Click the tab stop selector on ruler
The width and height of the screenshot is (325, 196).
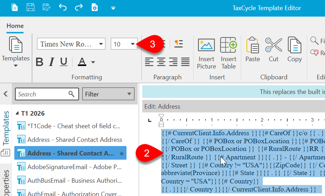150,120
